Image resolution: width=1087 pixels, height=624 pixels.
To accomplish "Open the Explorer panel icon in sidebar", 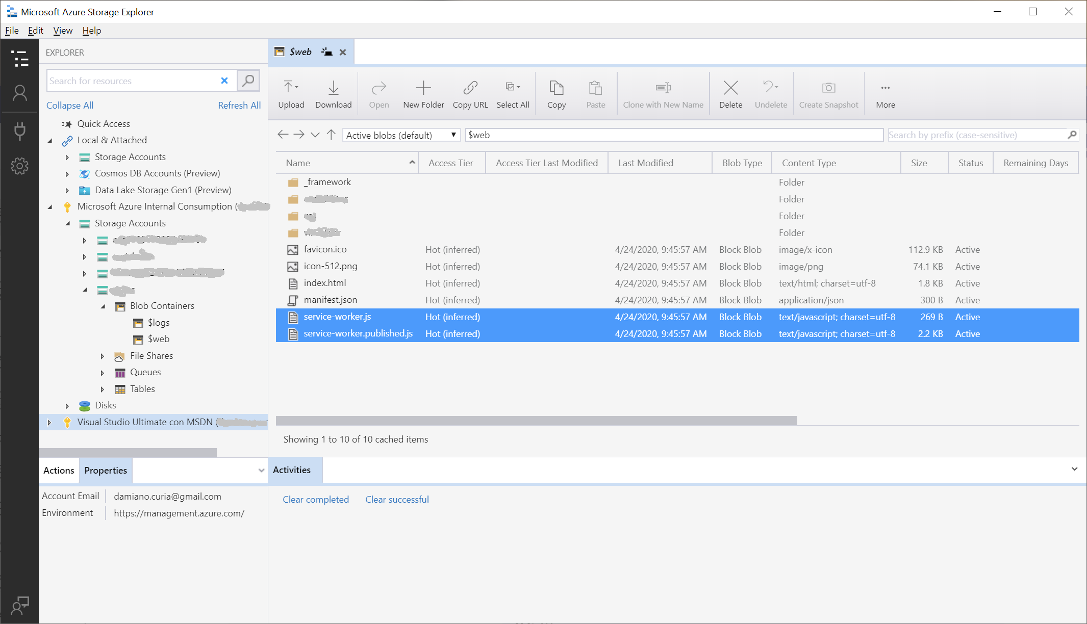I will point(19,59).
